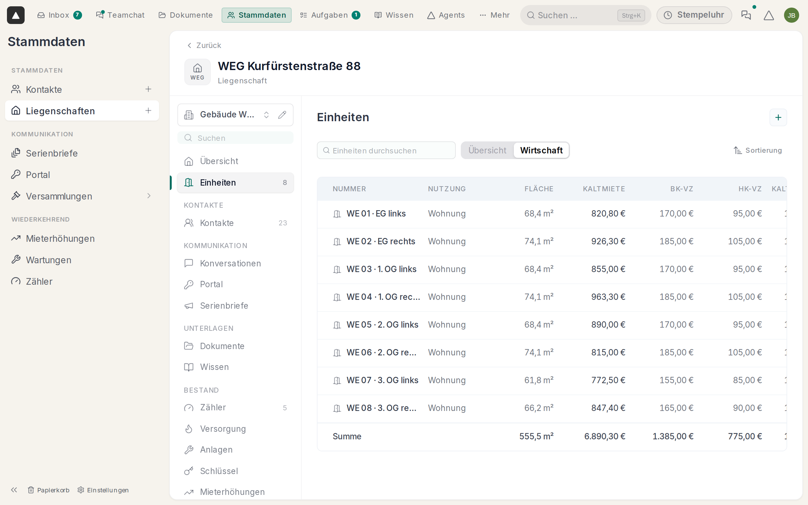Open the notifications triangle icon in header
The height and width of the screenshot is (505, 808).
769,15
